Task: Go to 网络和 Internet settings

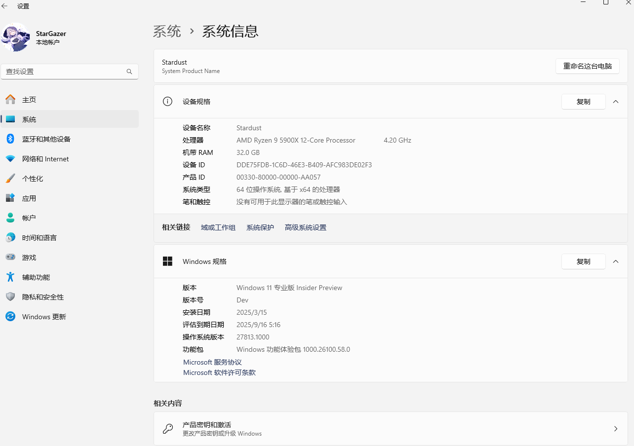Action: [x=70, y=159]
